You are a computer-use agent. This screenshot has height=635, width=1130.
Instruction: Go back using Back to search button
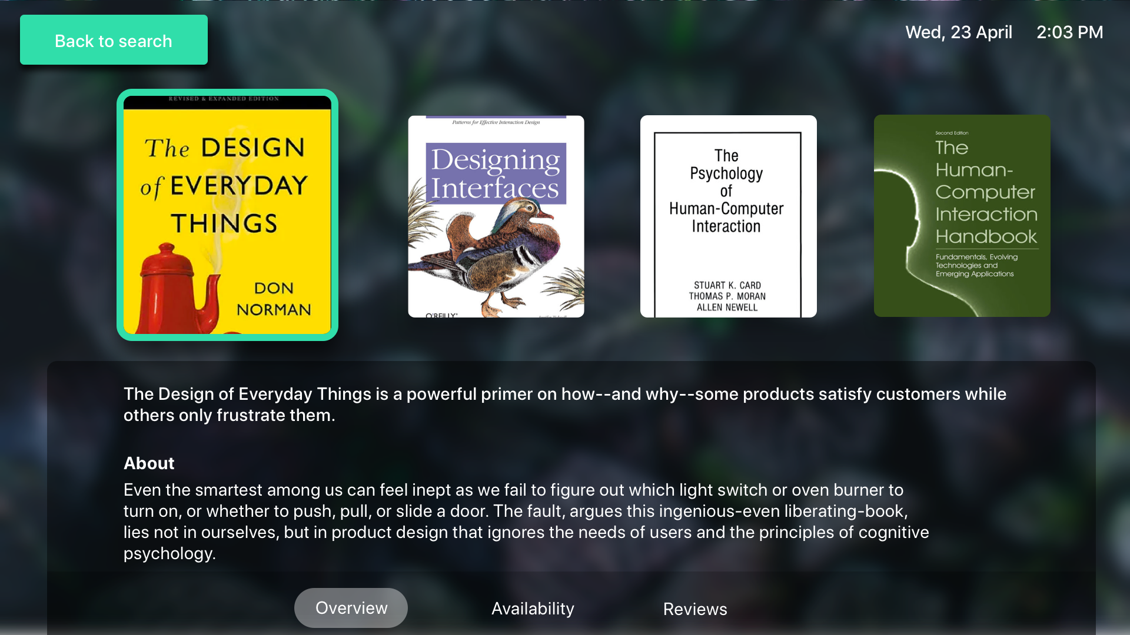(114, 40)
